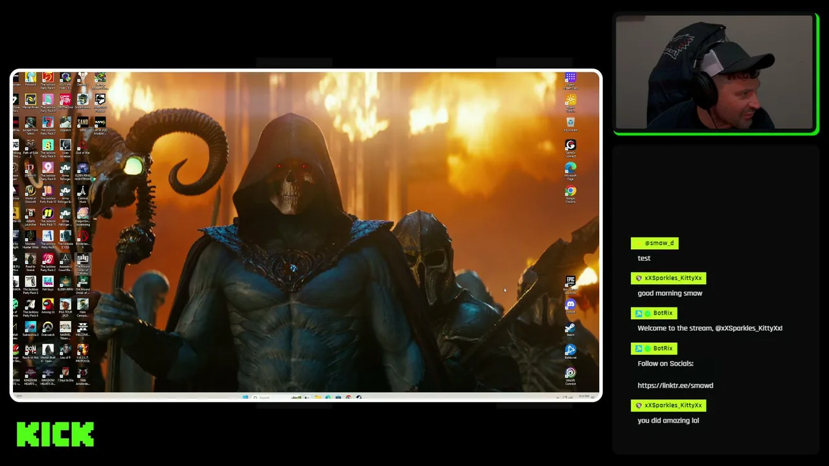Viewport: 829px width, 466px height.
Task: Open the Lies of P shortcut
Action: pos(65,351)
